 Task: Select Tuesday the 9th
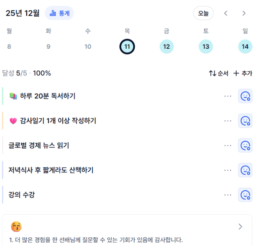[48, 47]
